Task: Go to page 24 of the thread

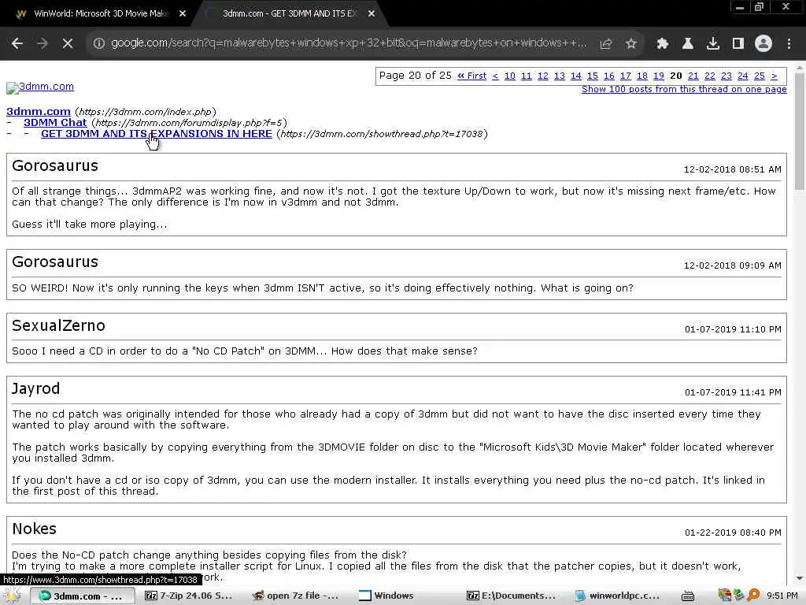Action: [743, 76]
